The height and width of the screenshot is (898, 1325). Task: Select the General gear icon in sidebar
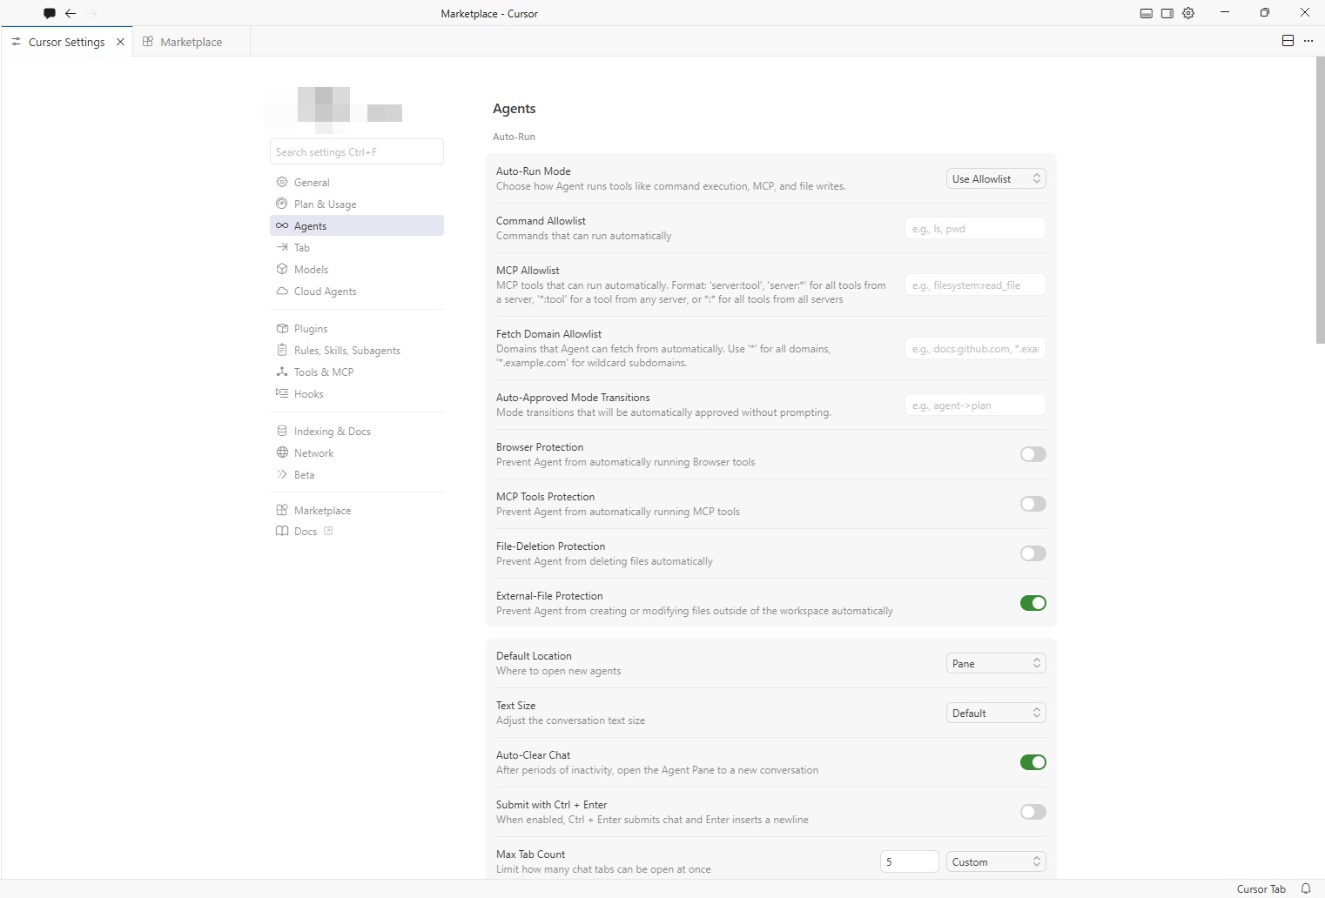[x=282, y=182]
